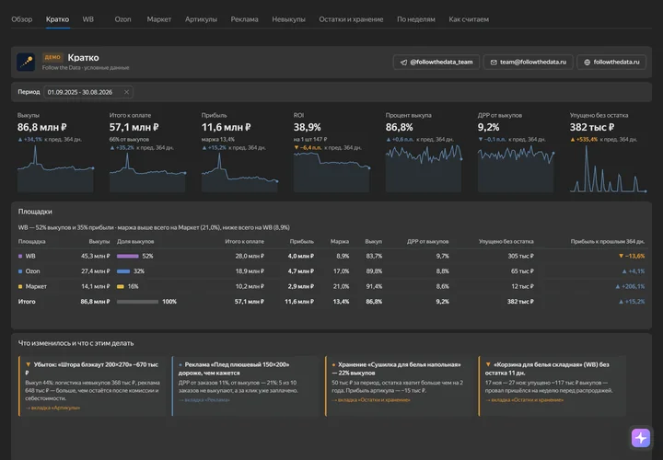663x460 pixels.
Task: Follow the «Реклама» tab link in Плед card
Action: pyautogui.click(x=204, y=399)
